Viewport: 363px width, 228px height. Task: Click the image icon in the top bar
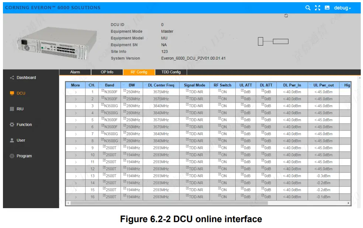tap(327, 7)
